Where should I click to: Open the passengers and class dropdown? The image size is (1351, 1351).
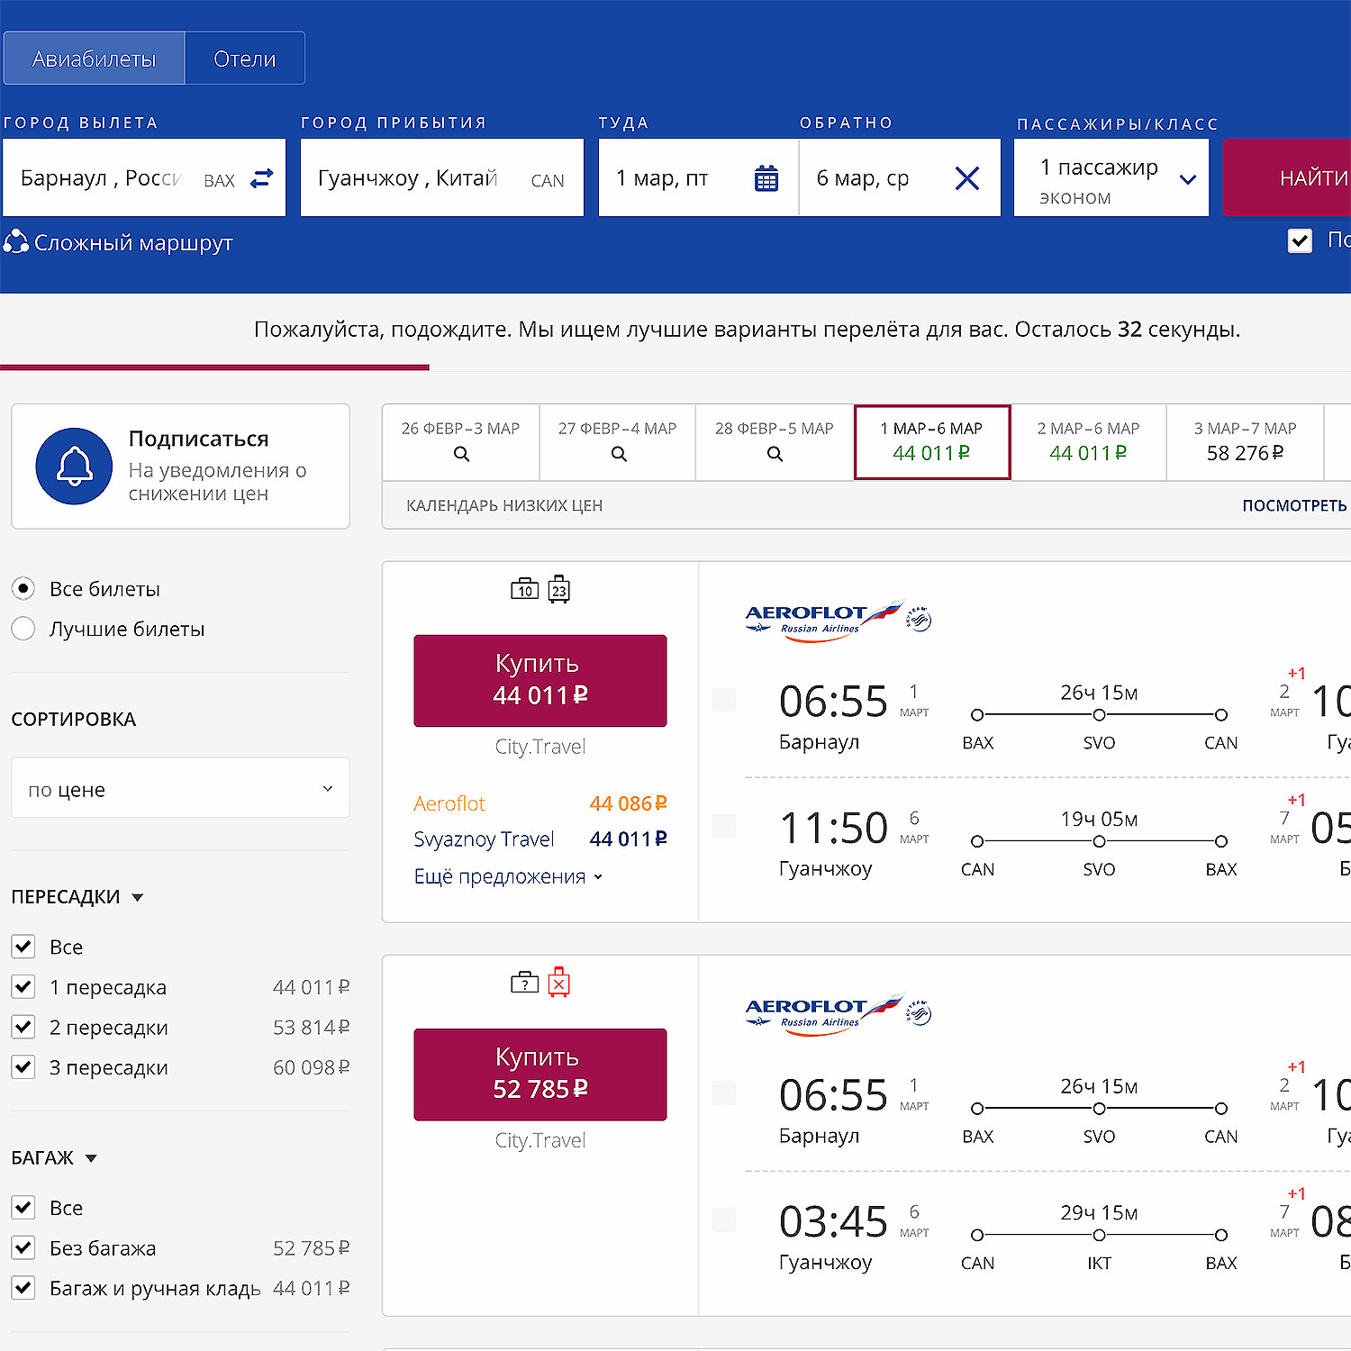(1111, 177)
